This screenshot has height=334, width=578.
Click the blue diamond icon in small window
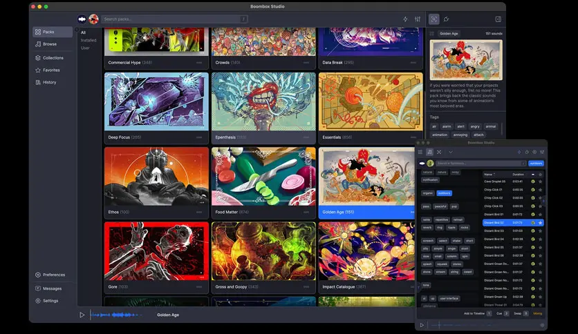519,152
